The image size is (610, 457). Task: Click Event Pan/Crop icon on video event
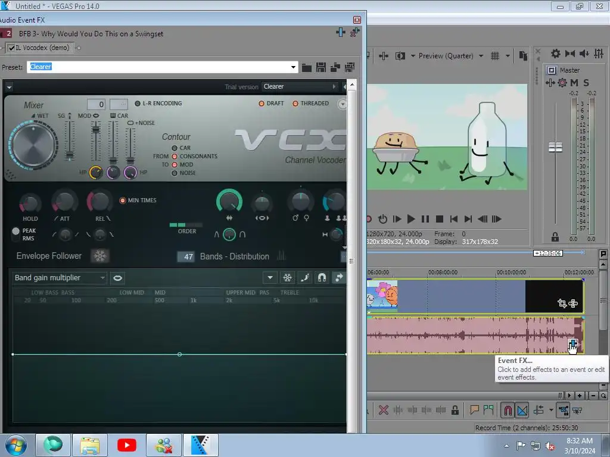tap(562, 303)
